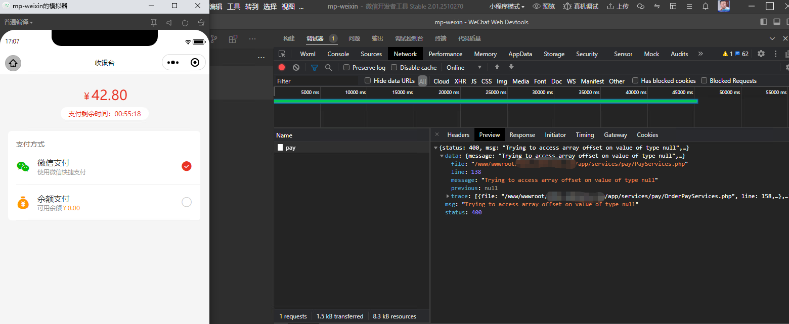Click the clear cache icon in simulator toolbar

click(x=201, y=23)
